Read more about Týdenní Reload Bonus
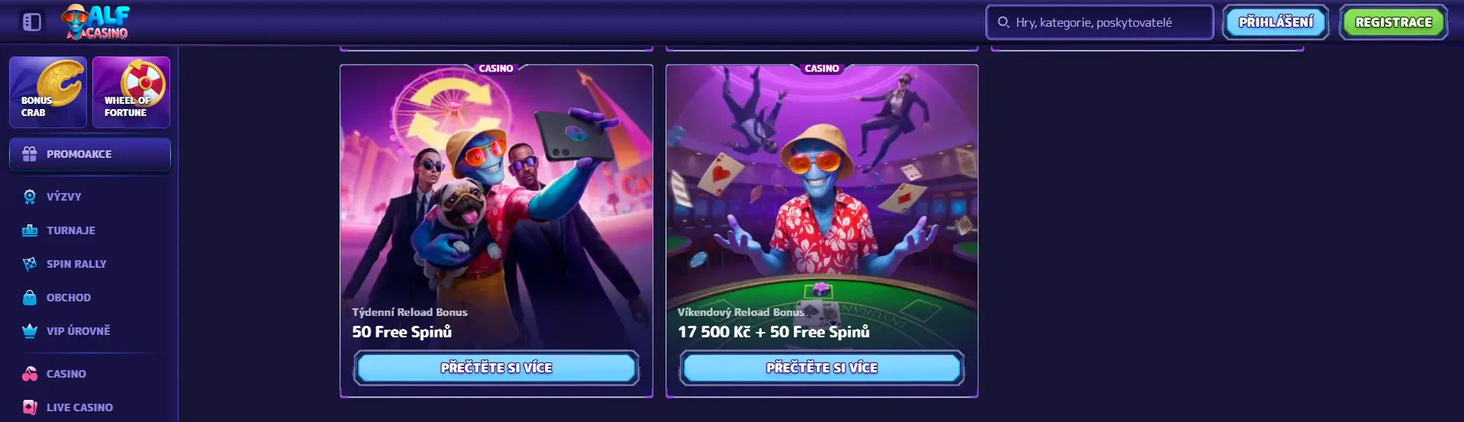The width and height of the screenshot is (1464, 422). 496,368
